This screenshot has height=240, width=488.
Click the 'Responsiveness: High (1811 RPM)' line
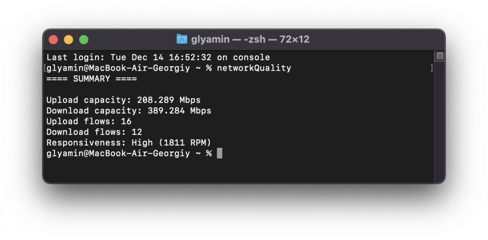[x=129, y=143]
